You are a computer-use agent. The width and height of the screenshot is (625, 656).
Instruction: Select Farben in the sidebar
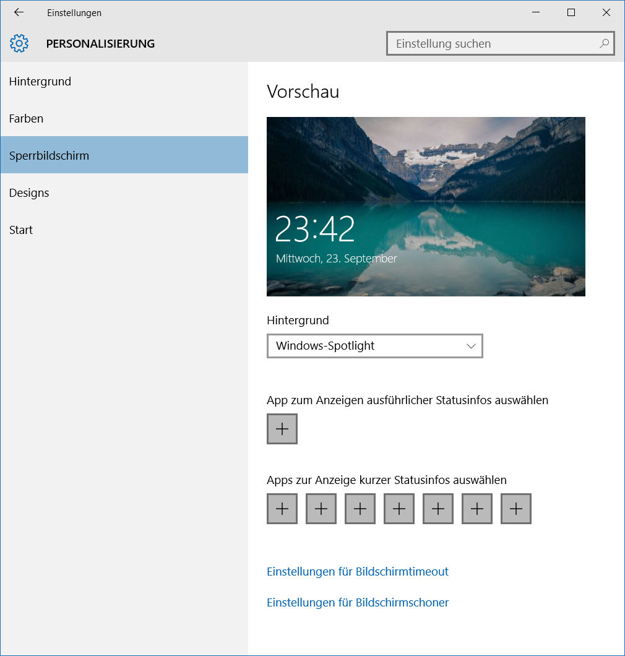[x=27, y=118]
